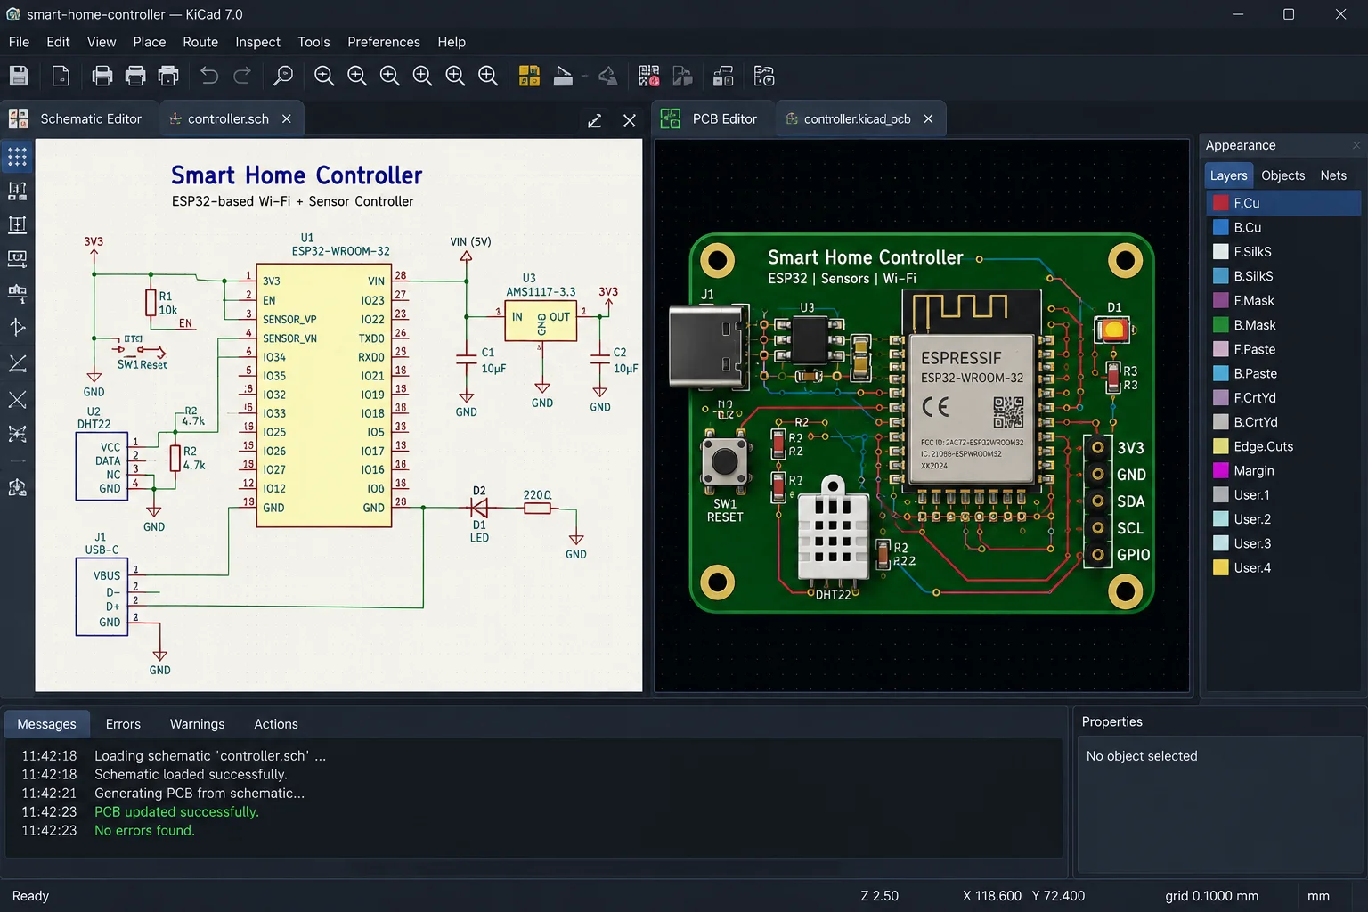Open the Edit menu
The height and width of the screenshot is (912, 1368).
pyautogui.click(x=58, y=42)
